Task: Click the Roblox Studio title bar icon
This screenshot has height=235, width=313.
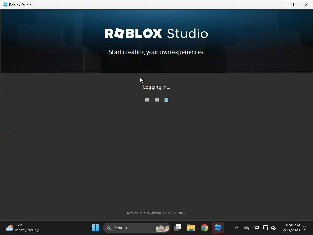Action: (x=5, y=5)
